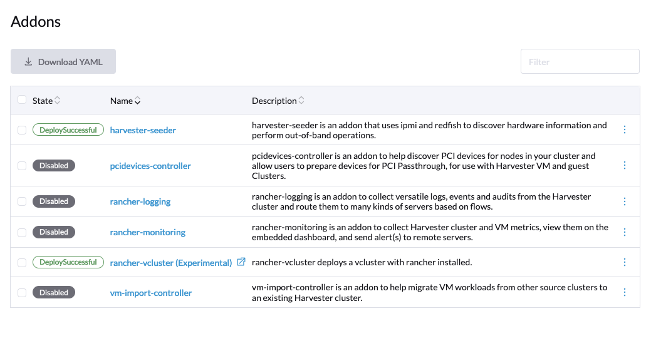The height and width of the screenshot is (361, 651).
Task: Check the select-all checkbox in the header
Action: click(x=22, y=99)
